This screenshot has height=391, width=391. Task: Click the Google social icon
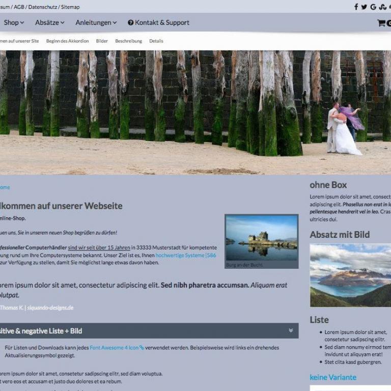tap(373, 7)
